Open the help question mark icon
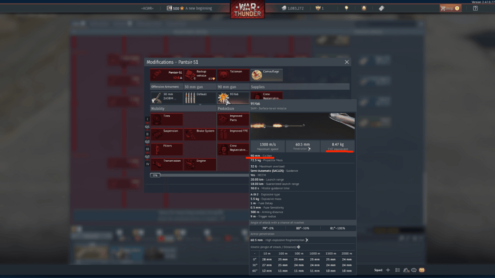 click(475, 8)
